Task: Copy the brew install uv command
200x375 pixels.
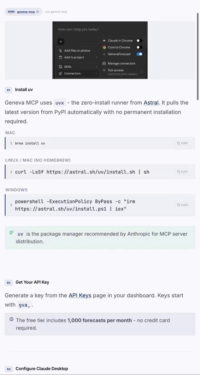Action: click(x=183, y=143)
